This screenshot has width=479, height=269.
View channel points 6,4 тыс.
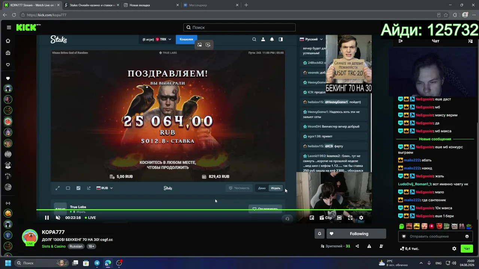[x=409, y=248]
